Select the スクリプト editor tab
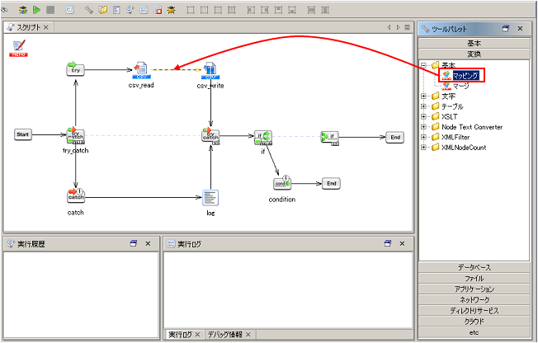 (28, 27)
